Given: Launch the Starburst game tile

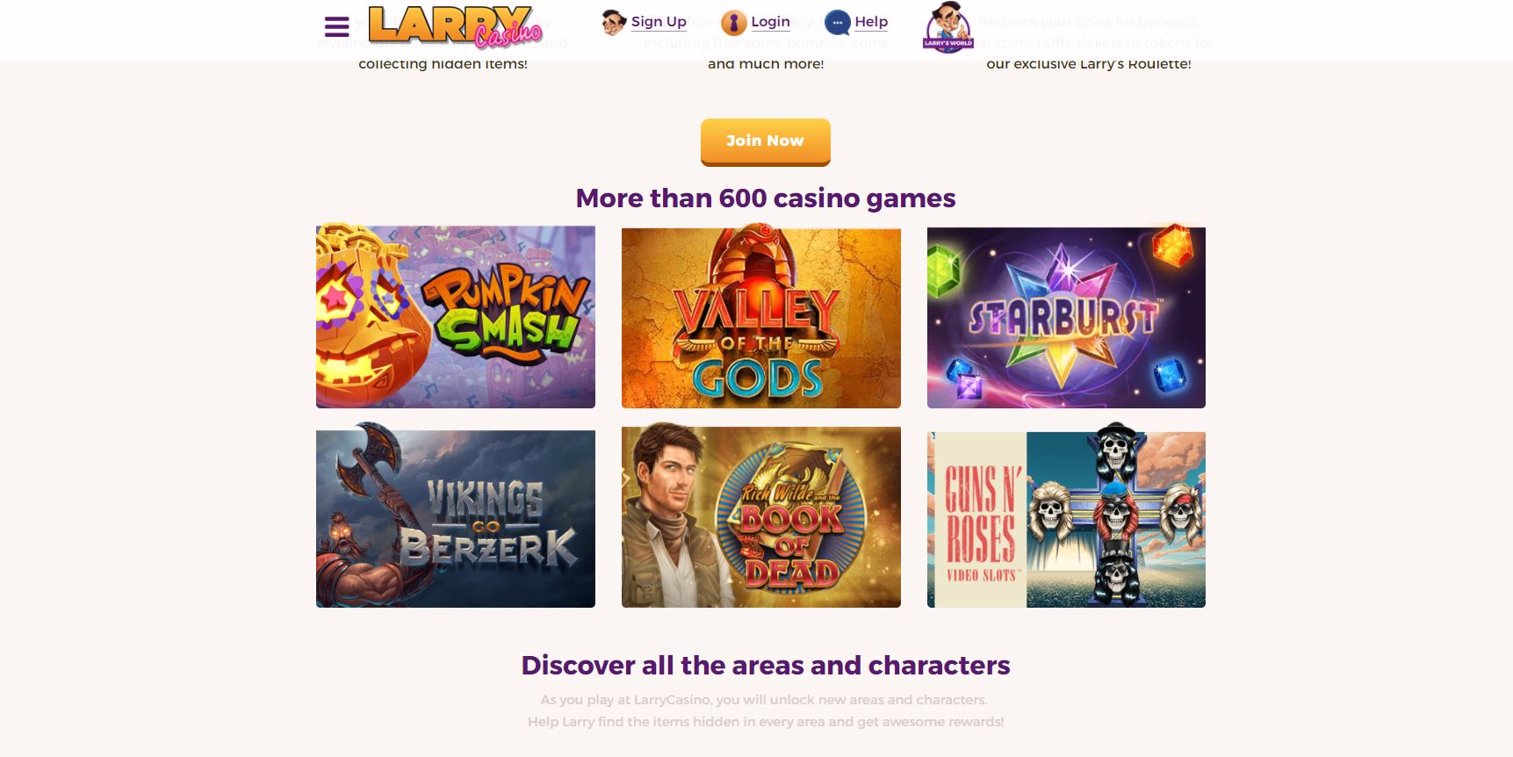Looking at the screenshot, I should point(1066,315).
